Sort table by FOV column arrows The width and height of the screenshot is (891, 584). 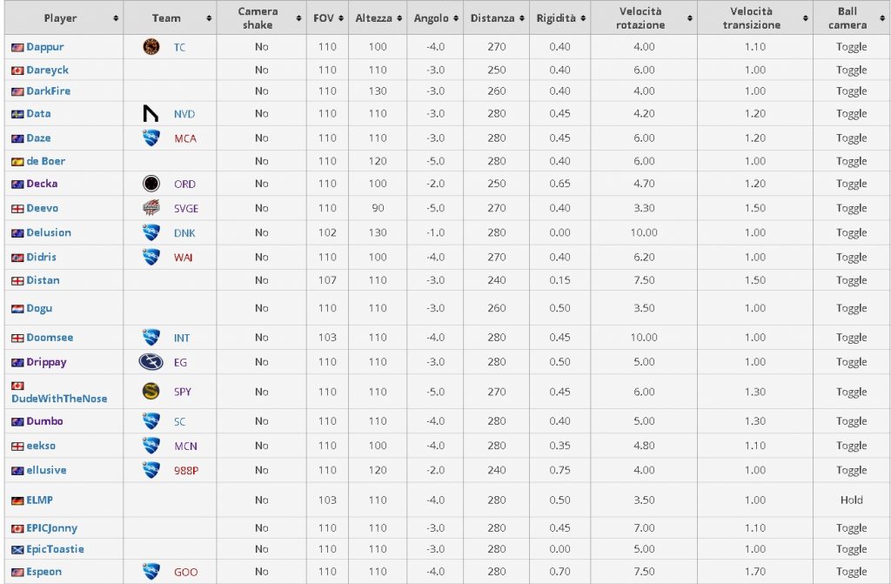[x=340, y=18]
